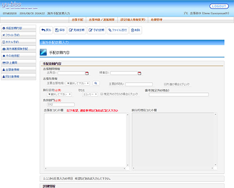This screenshot has height=188, width=234.
Task: Open the クラス dropdown showing エコノミー
Action: (x=90, y=94)
